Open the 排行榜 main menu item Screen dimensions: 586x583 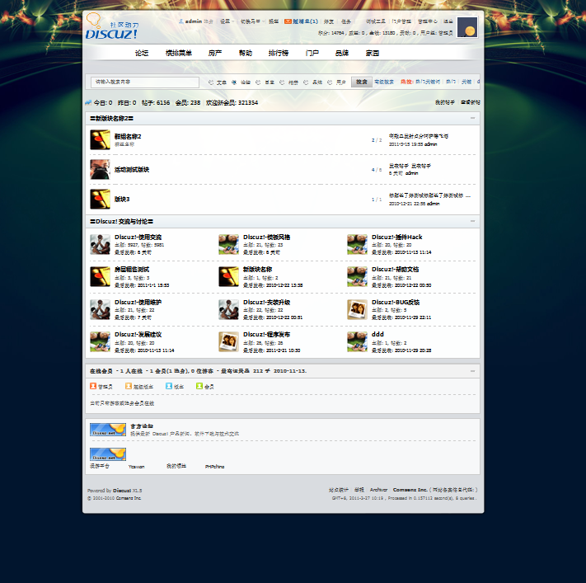click(x=279, y=53)
